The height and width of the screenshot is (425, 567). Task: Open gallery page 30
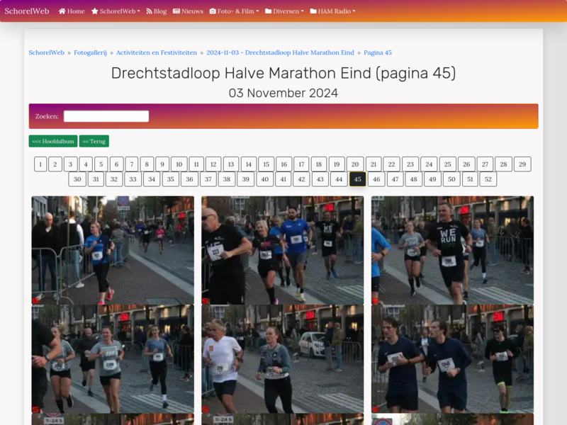click(x=77, y=179)
